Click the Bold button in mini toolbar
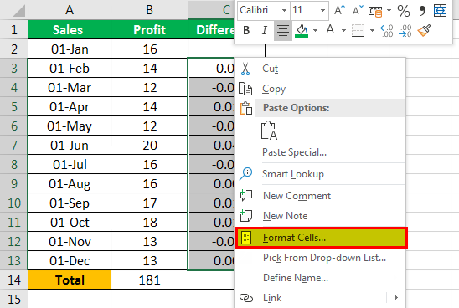Viewport: 459px width, 308px height. point(246,30)
